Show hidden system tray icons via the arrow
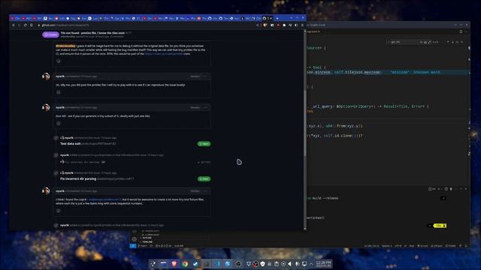Viewport: 481px width, 270px height. pyautogui.click(x=311, y=263)
